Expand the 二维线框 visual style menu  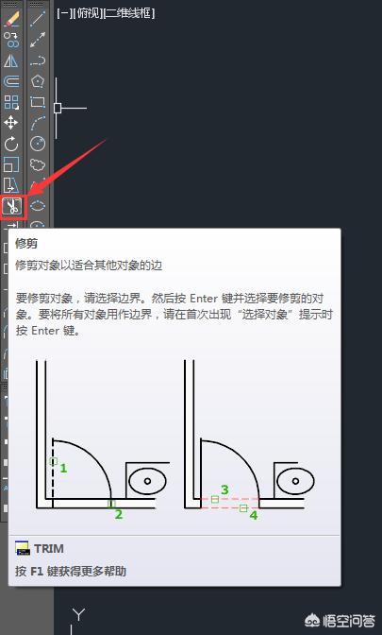coord(129,13)
